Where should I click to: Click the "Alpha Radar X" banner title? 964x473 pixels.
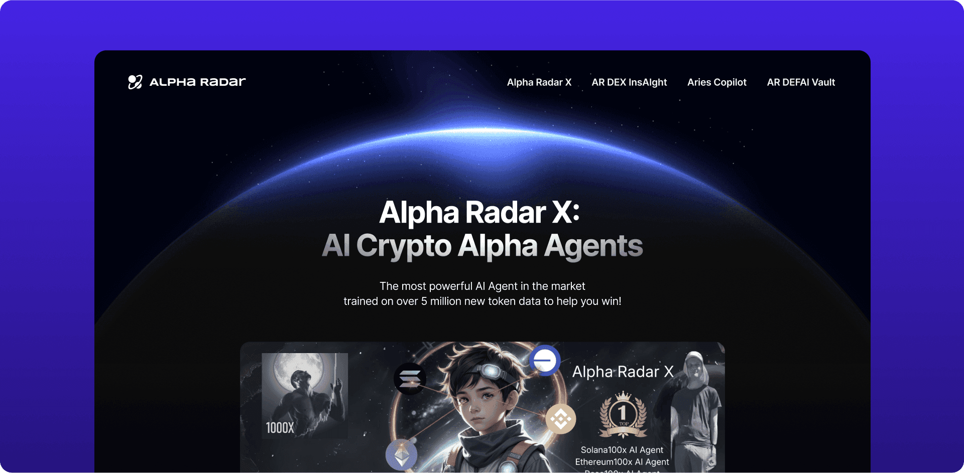click(x=623, y=372)
